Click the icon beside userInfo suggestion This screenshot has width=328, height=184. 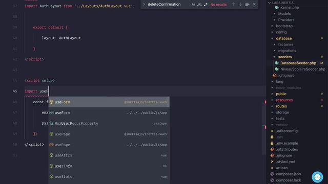tap(51, 166)
